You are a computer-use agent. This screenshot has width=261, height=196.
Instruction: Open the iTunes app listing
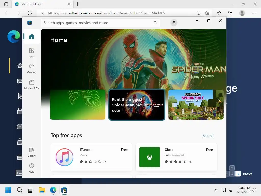coord(91,157)
